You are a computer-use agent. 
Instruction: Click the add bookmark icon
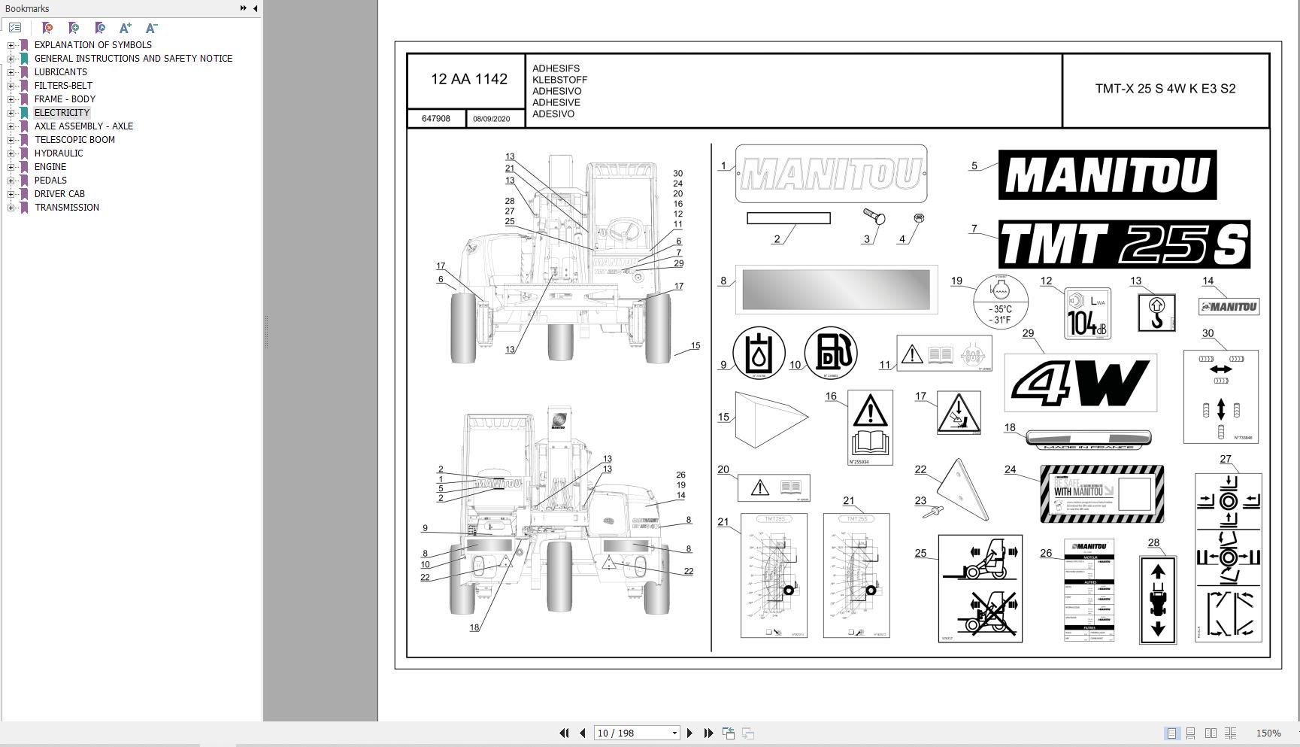pyautogui.click(x=73, y=28)
